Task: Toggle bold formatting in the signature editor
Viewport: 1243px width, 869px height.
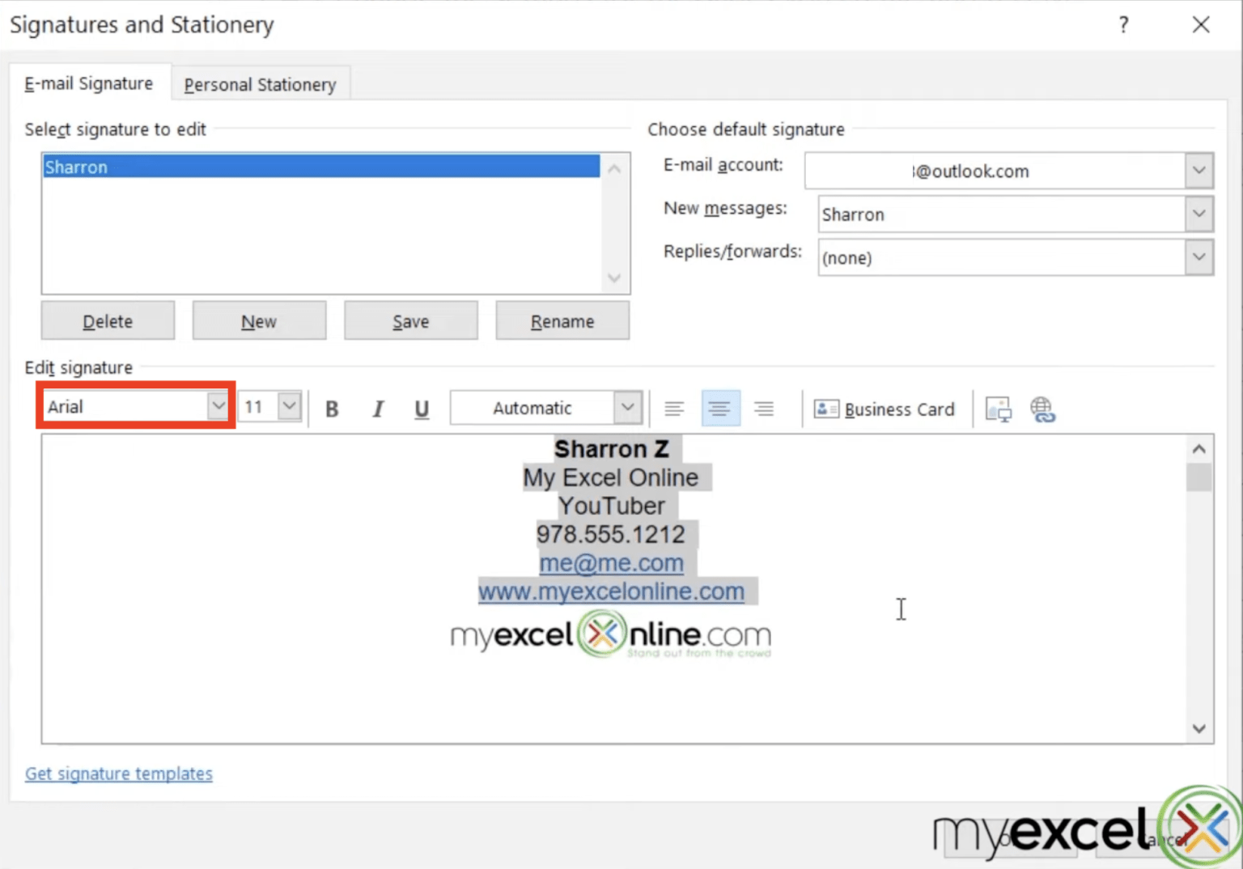Action: click(332, 409)
